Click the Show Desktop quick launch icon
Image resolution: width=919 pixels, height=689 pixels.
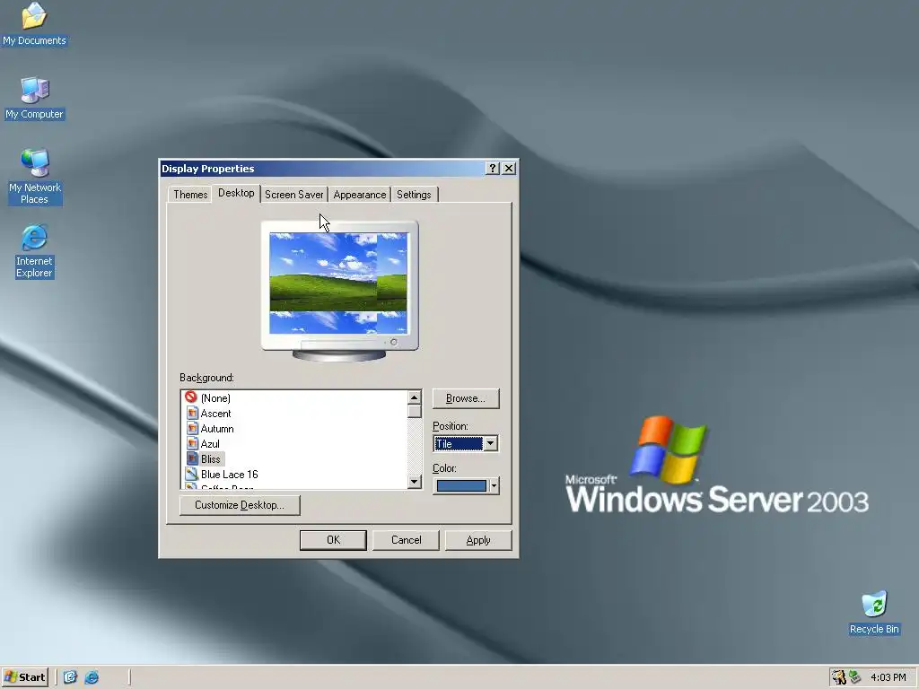coord(70,677)
